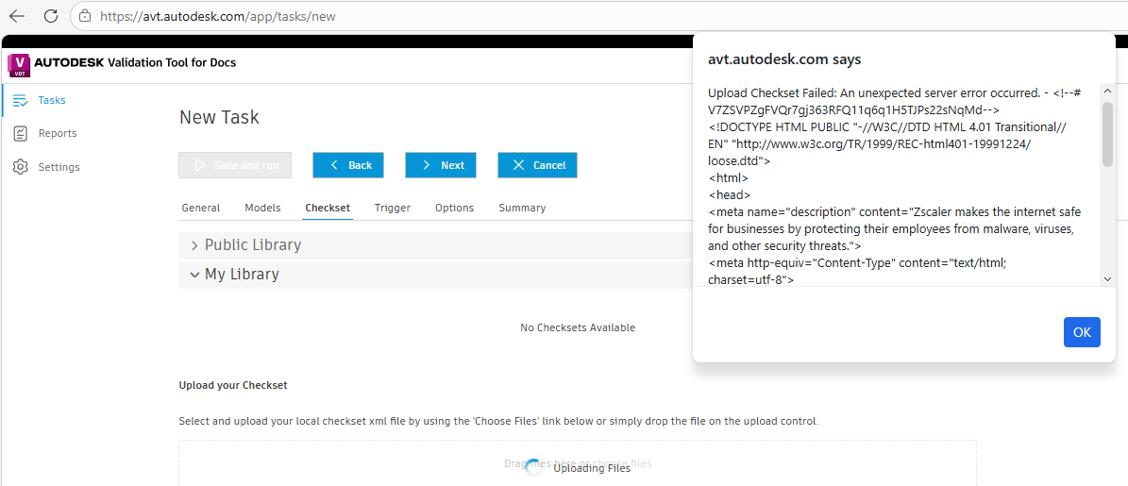Click the Tasks checklist icon in sidebar

pyautogui.click(x=20, y=101)
